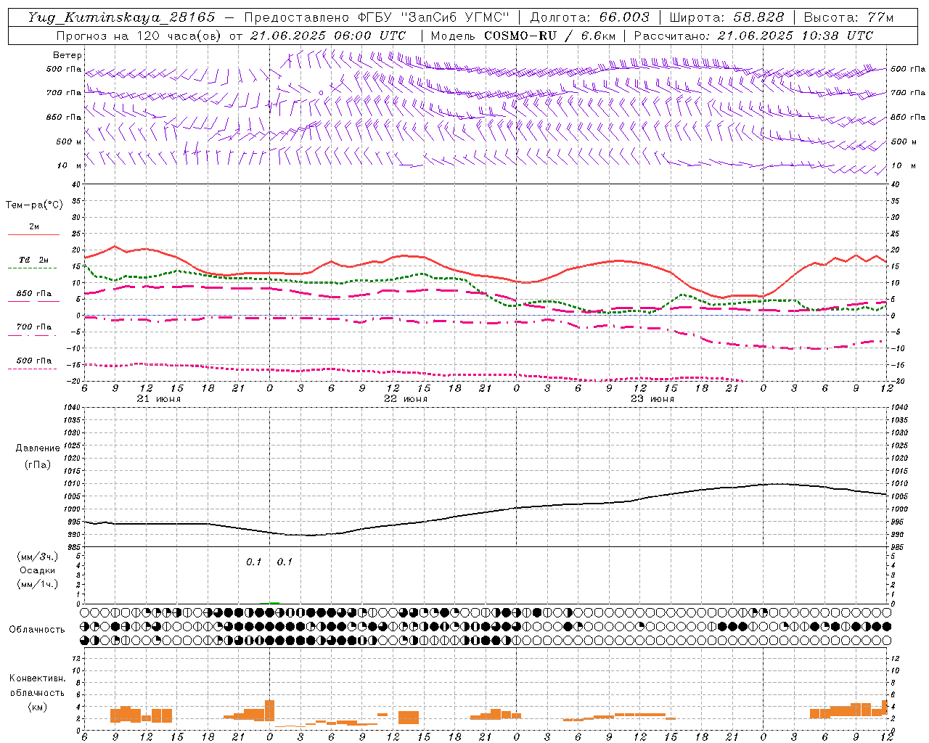Click the 'Ветер' wind panel label
This screenshot has width=929, height=743.
67,55
